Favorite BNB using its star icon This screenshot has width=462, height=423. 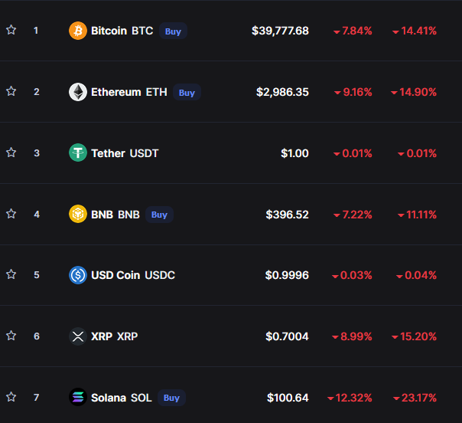point(11,214)
